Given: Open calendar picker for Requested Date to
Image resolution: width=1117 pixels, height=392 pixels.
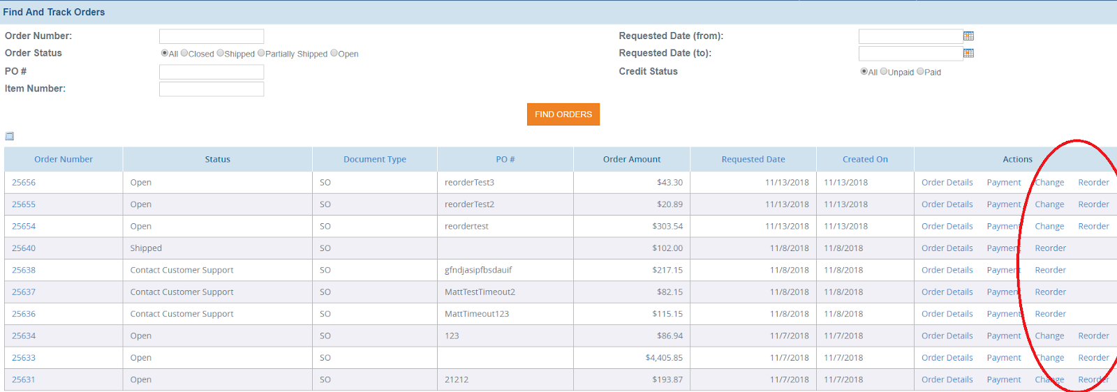Looking at the screenshot, I should point(968,54).
